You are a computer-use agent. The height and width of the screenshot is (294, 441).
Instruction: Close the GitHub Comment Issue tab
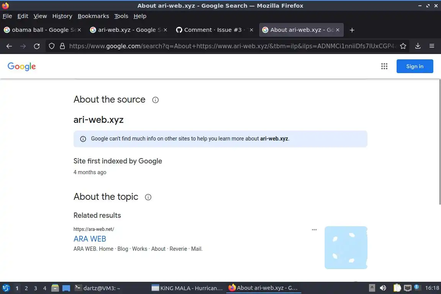[252, 30]
